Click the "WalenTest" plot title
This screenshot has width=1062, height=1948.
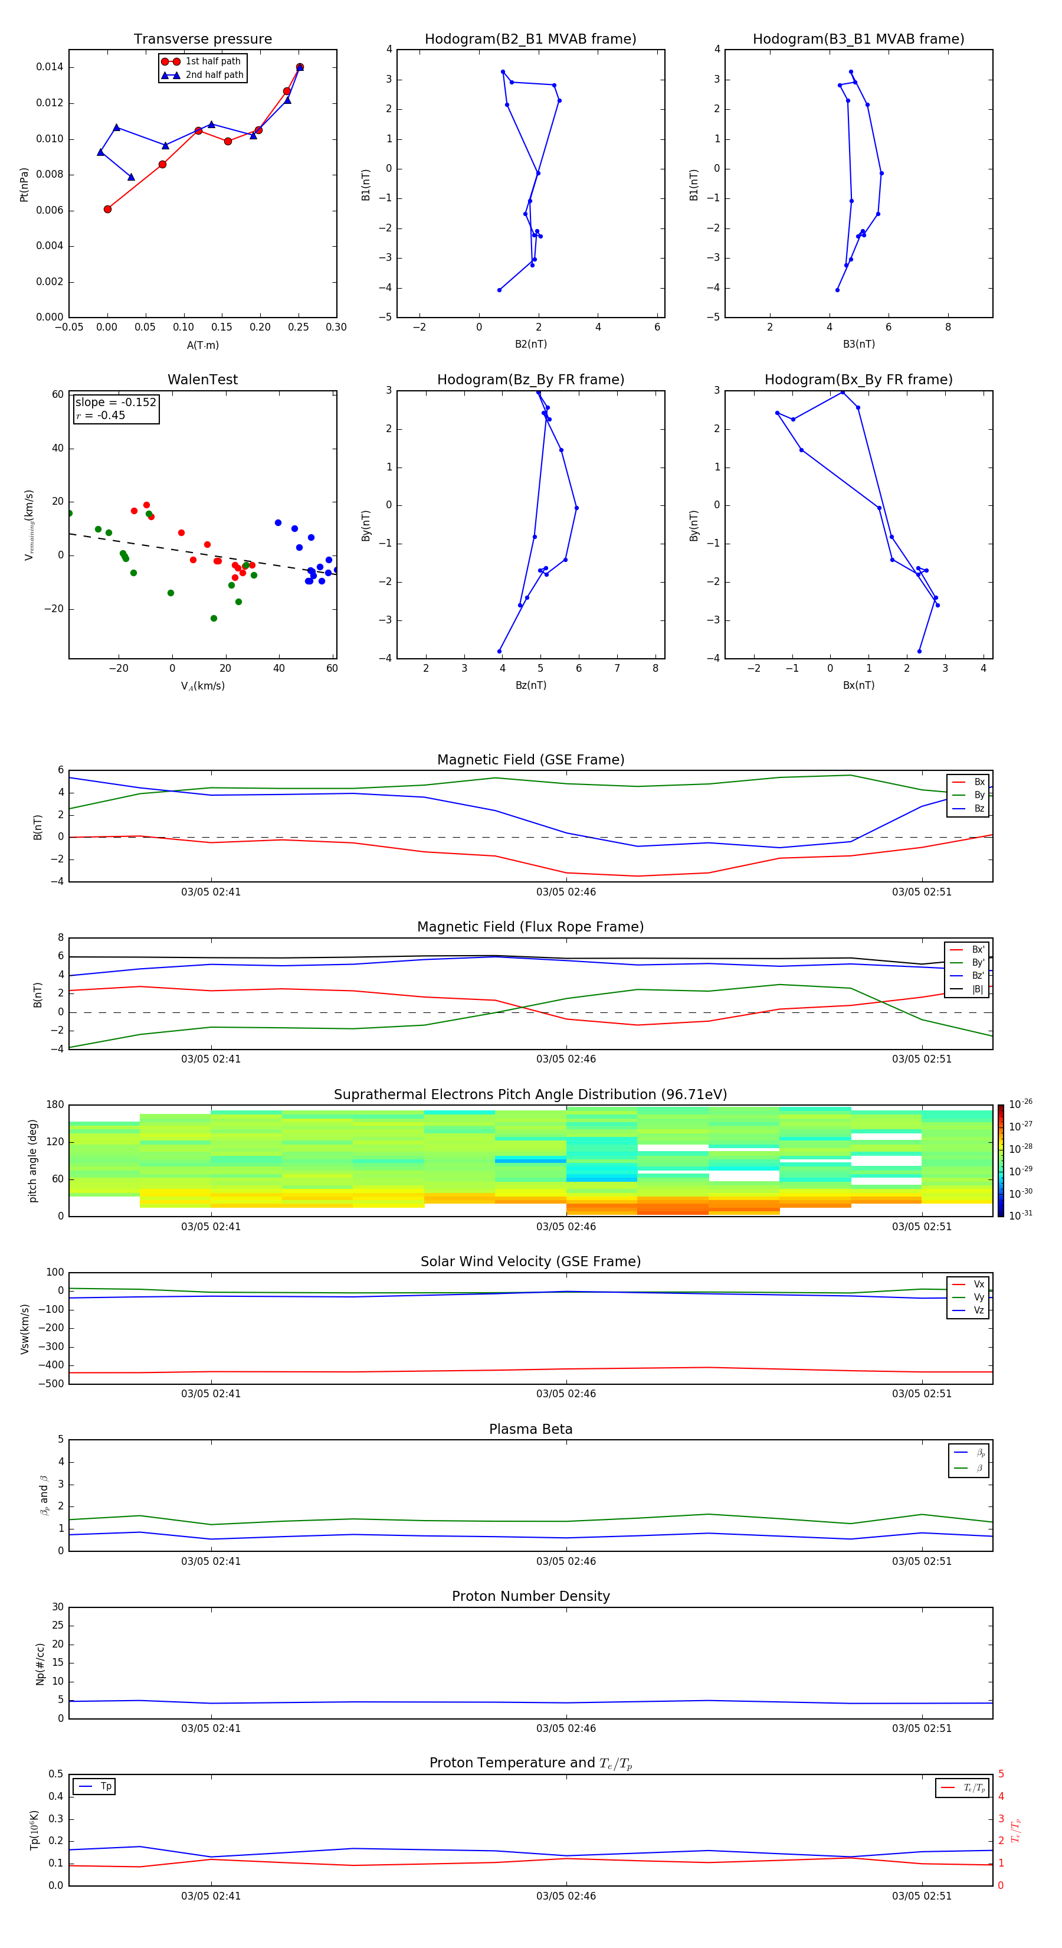202,380
